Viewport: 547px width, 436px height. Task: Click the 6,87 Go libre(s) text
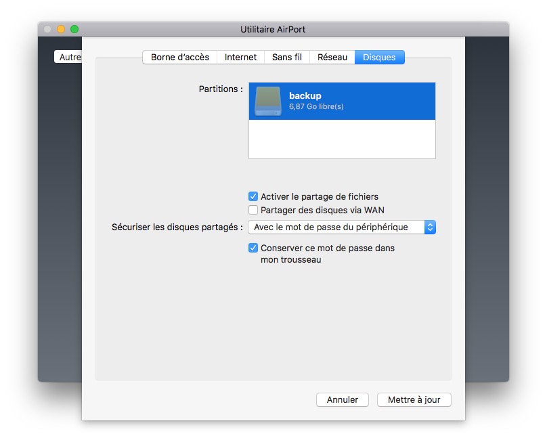point(316,106)
